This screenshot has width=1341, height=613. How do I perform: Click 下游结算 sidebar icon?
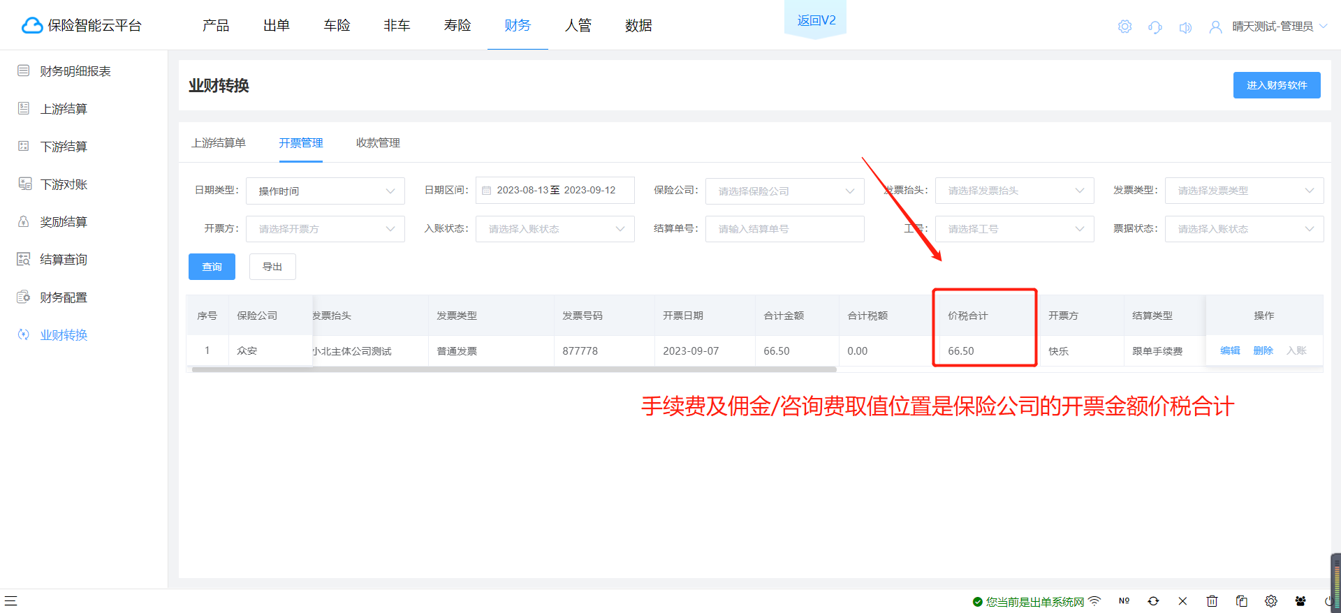pos(24,146)
